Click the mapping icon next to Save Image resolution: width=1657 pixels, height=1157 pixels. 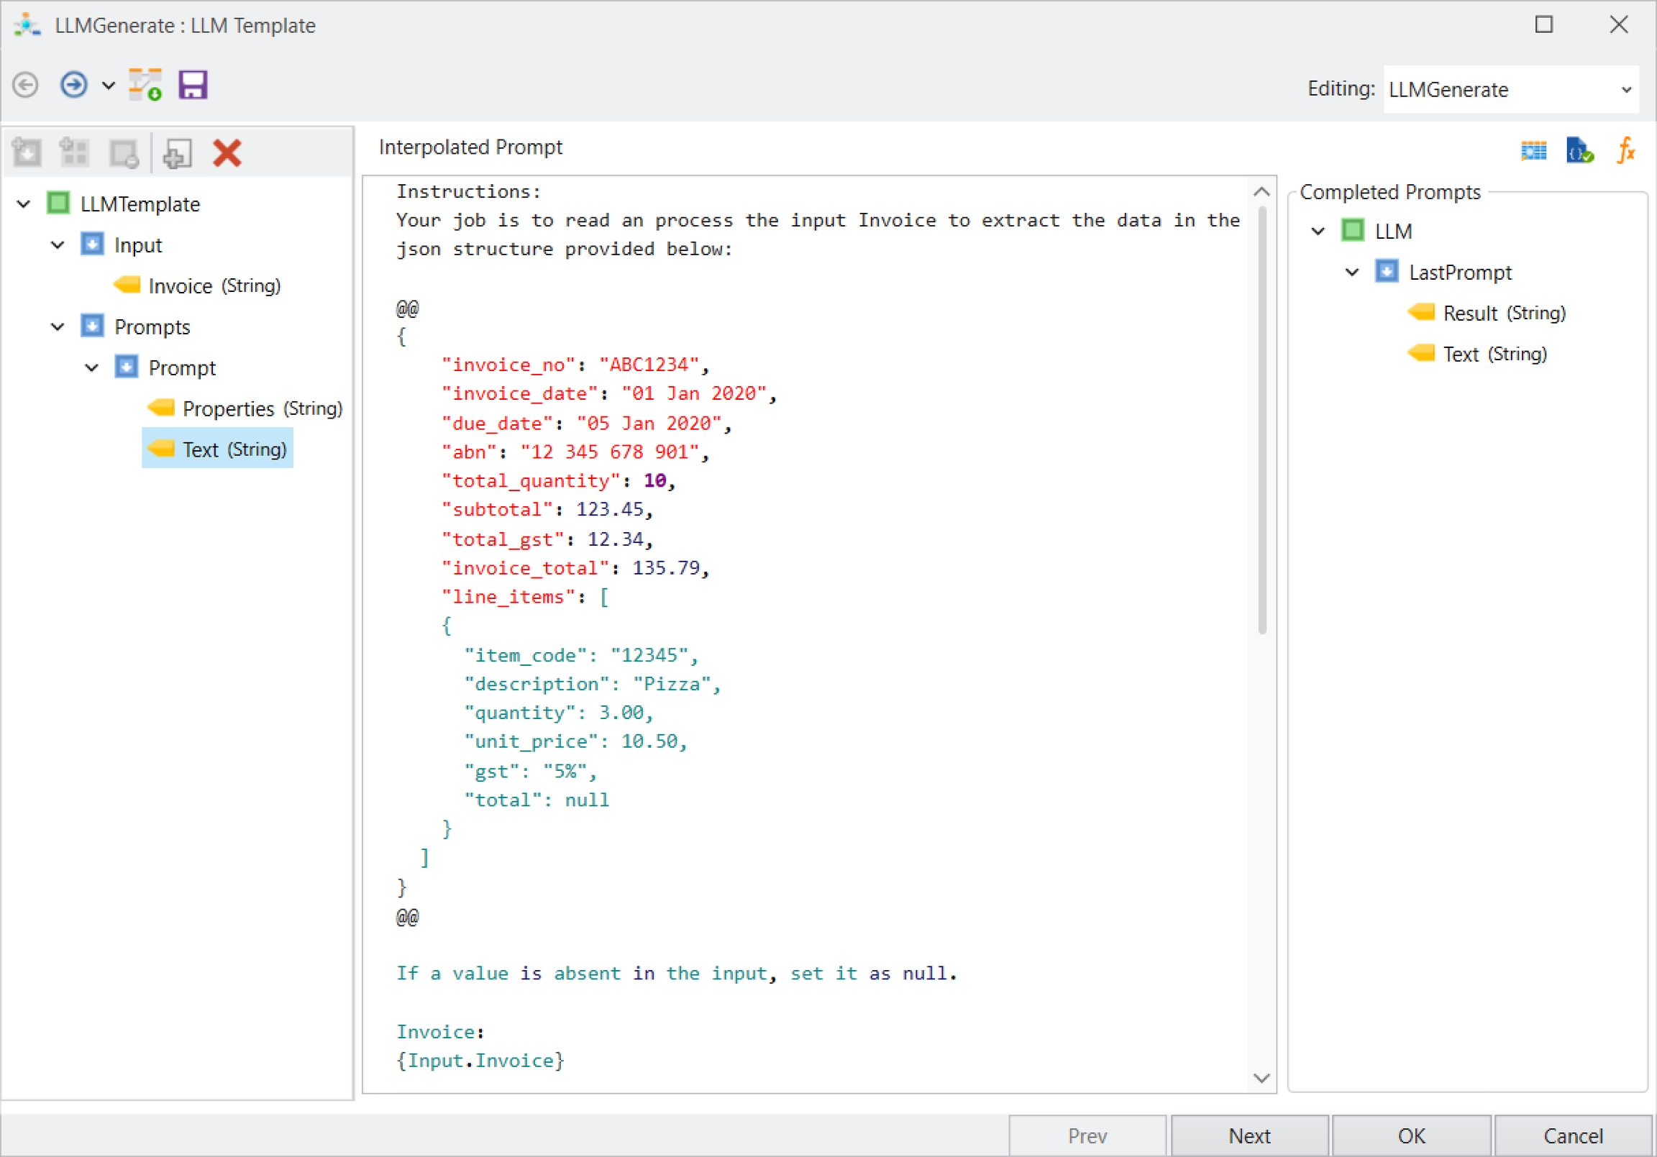coord(146,85)
